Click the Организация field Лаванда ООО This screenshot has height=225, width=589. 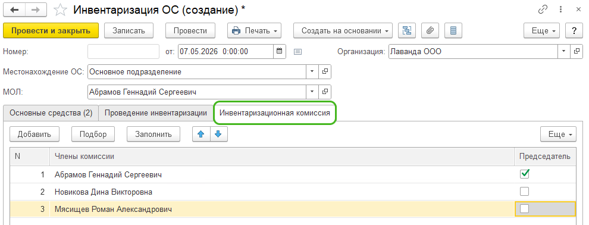pyautogui.click(x=473, y=51)
